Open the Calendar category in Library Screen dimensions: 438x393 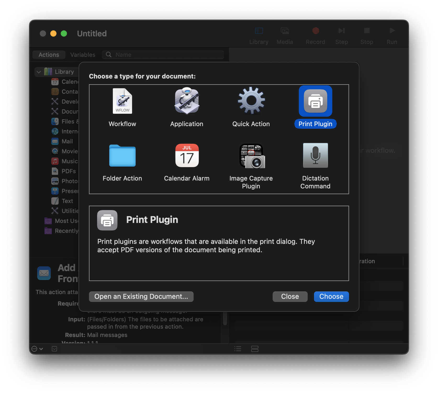[x=65, y=82]
